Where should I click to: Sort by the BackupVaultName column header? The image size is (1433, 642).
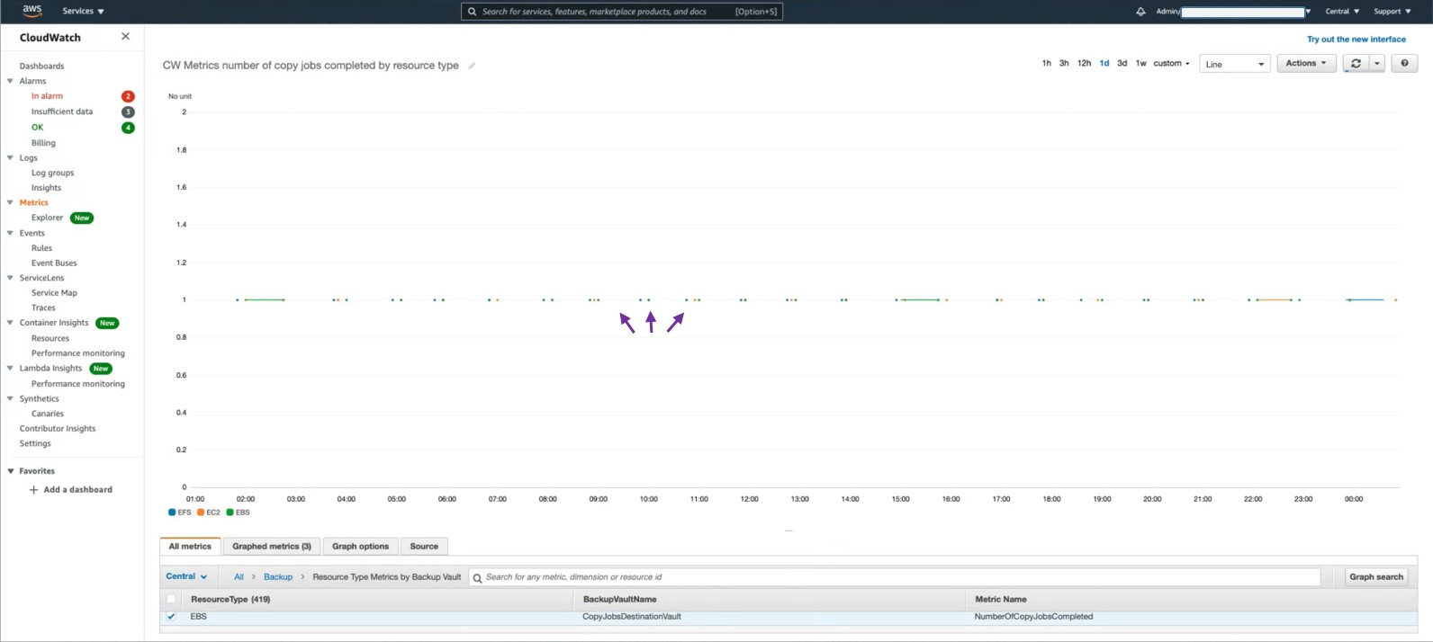[x=619, y=599]
